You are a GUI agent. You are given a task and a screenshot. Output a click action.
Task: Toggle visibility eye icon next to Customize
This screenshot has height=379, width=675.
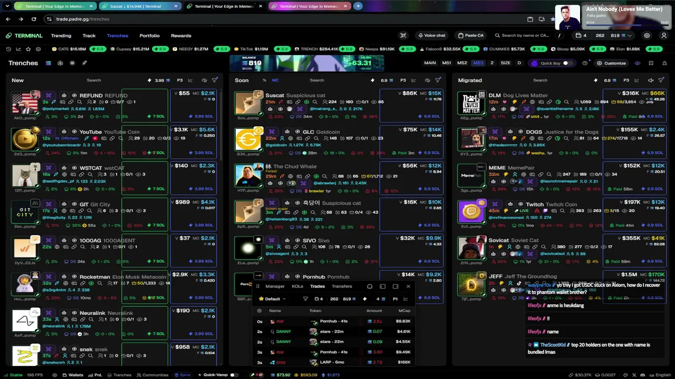(x=638, y=63)
